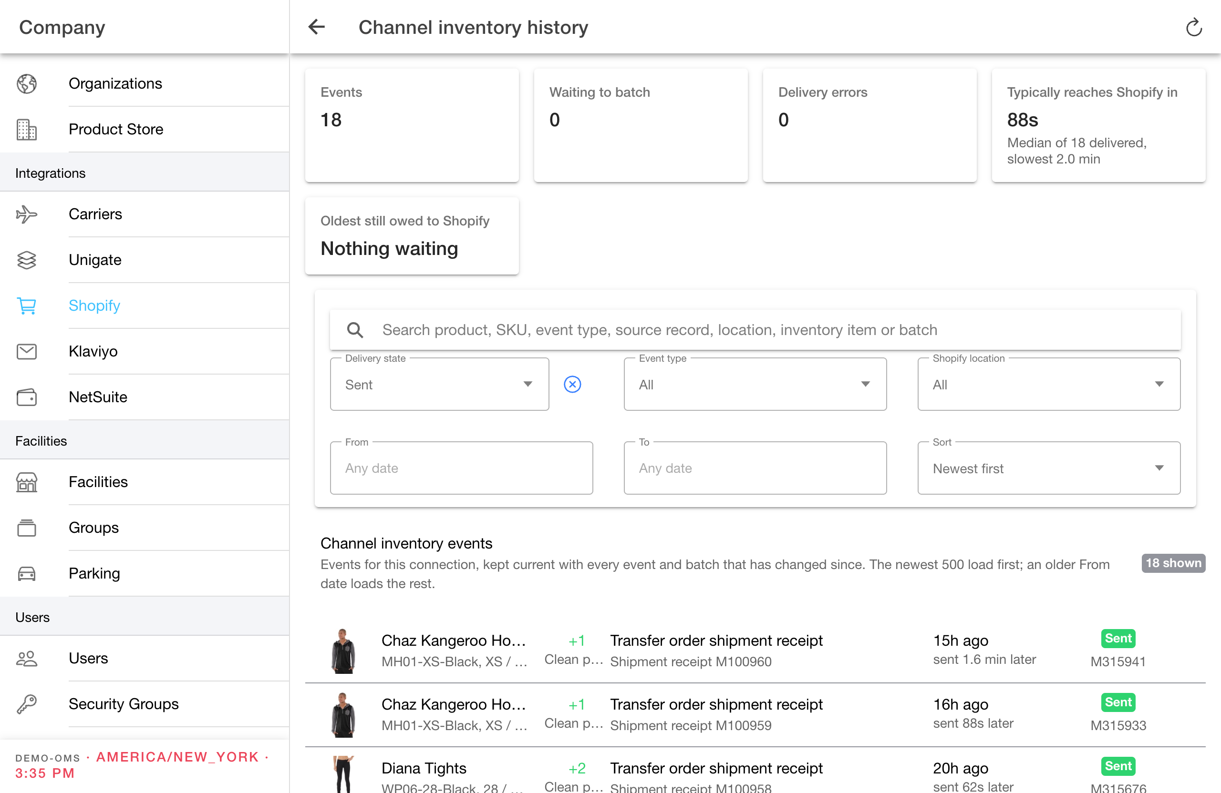Open the Sort dropdown

(x=1048, y=468)
